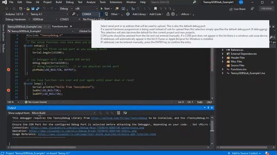Screen dimensions: 277x155
Task: Click the bookmark toolbar icon
Action: coord(155,9)
